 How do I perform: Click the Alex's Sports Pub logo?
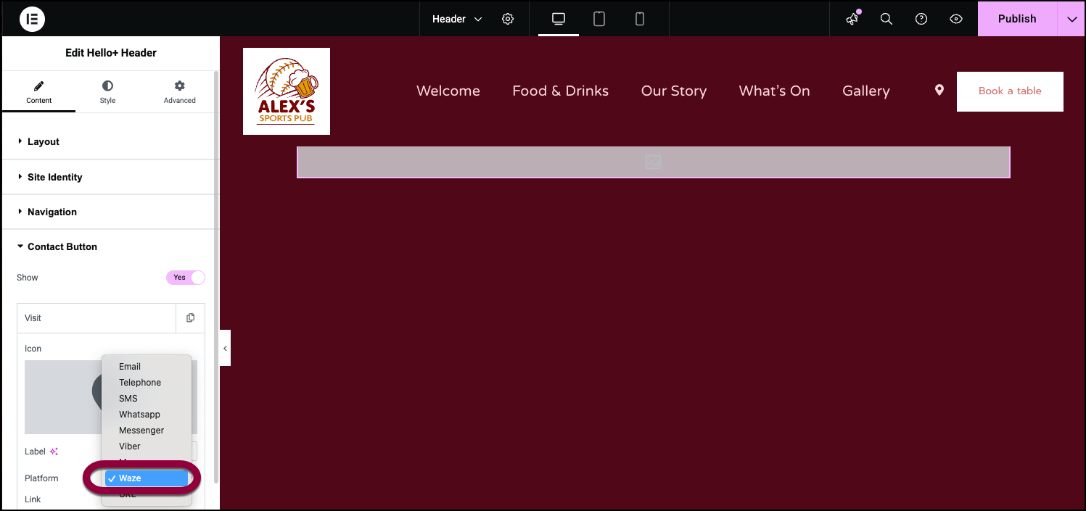click(x=287, y=91)
